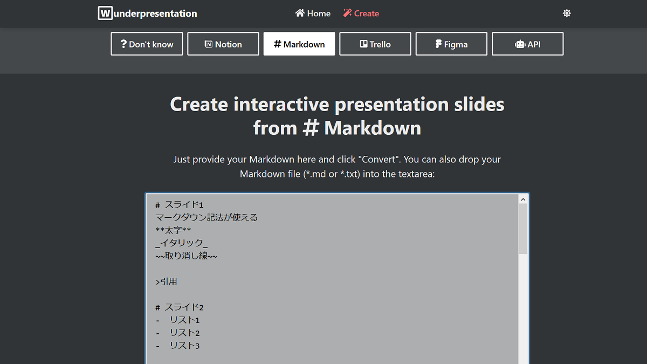This screenshot has height=364, width=647.
Task: Click the magic wand Create icon
Action: [347, 13]
